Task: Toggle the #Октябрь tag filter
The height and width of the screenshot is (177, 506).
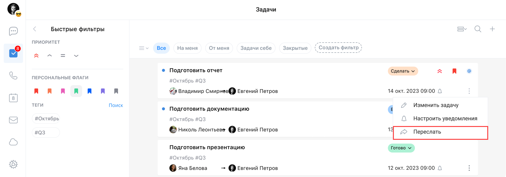Action: (47, 119)
